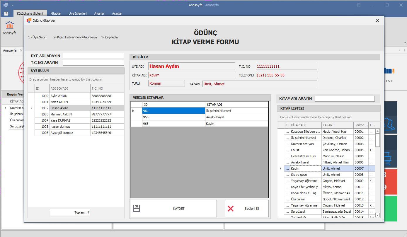The height and width of the screenshot is (237, 407).
Task: Open the quick access toolbar dropdown arrow
Action: tap(12, 5)
